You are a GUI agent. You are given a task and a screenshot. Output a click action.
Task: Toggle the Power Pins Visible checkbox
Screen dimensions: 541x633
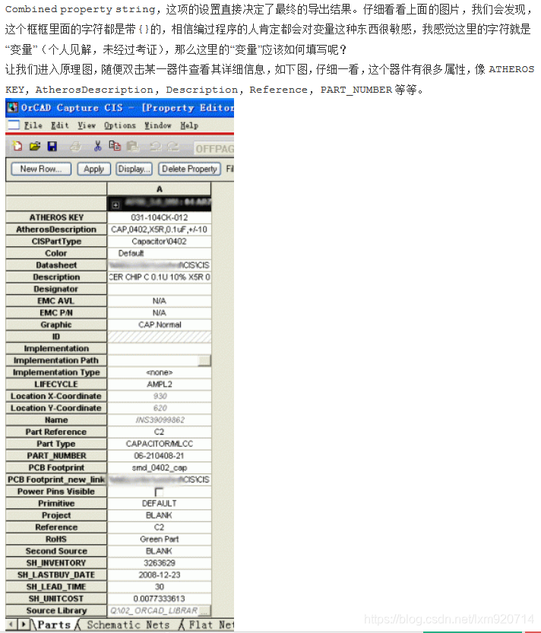coord(159,492)
